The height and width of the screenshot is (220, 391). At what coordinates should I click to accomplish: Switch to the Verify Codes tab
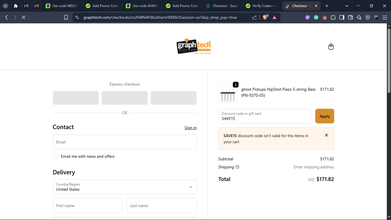262,6
